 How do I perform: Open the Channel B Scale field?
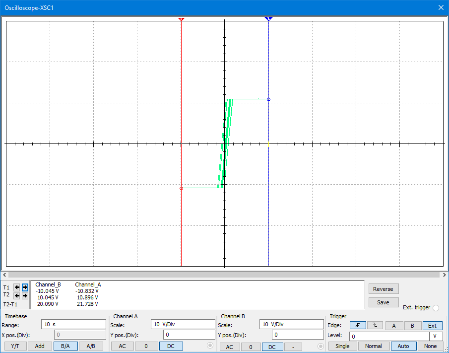[292, 324]
